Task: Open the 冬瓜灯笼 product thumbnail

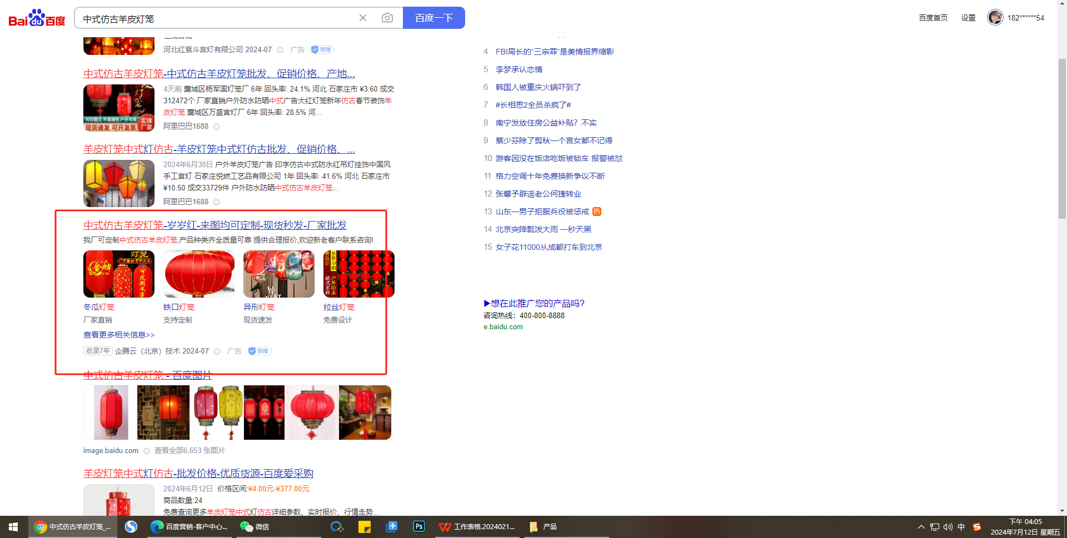Action: point(119,274)
